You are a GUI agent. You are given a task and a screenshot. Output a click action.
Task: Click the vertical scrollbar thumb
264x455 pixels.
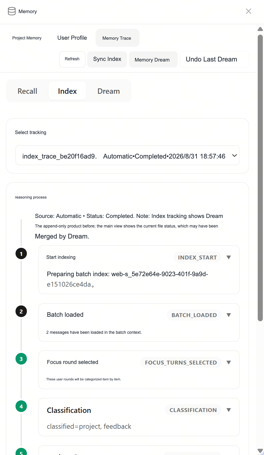coord(260,178)
